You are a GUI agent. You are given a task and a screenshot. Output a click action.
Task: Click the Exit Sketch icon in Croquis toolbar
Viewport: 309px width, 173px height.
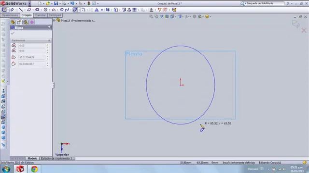[4, 10]
